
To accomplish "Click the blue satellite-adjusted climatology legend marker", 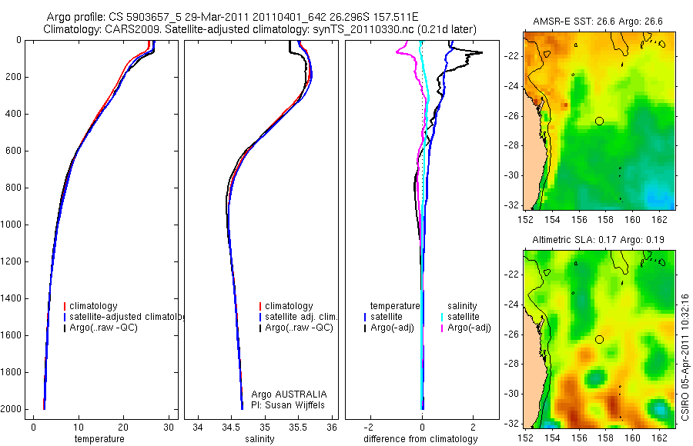I will point(65,317).
